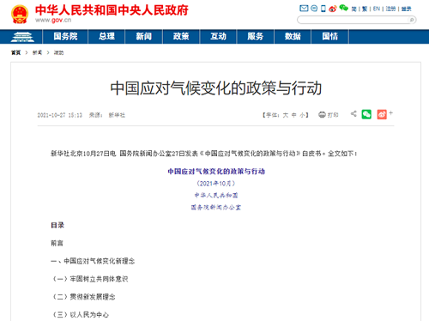429x321 pixels.
Task: Click the large article headline
Action: pyautogui.click(x=216, y=88)
